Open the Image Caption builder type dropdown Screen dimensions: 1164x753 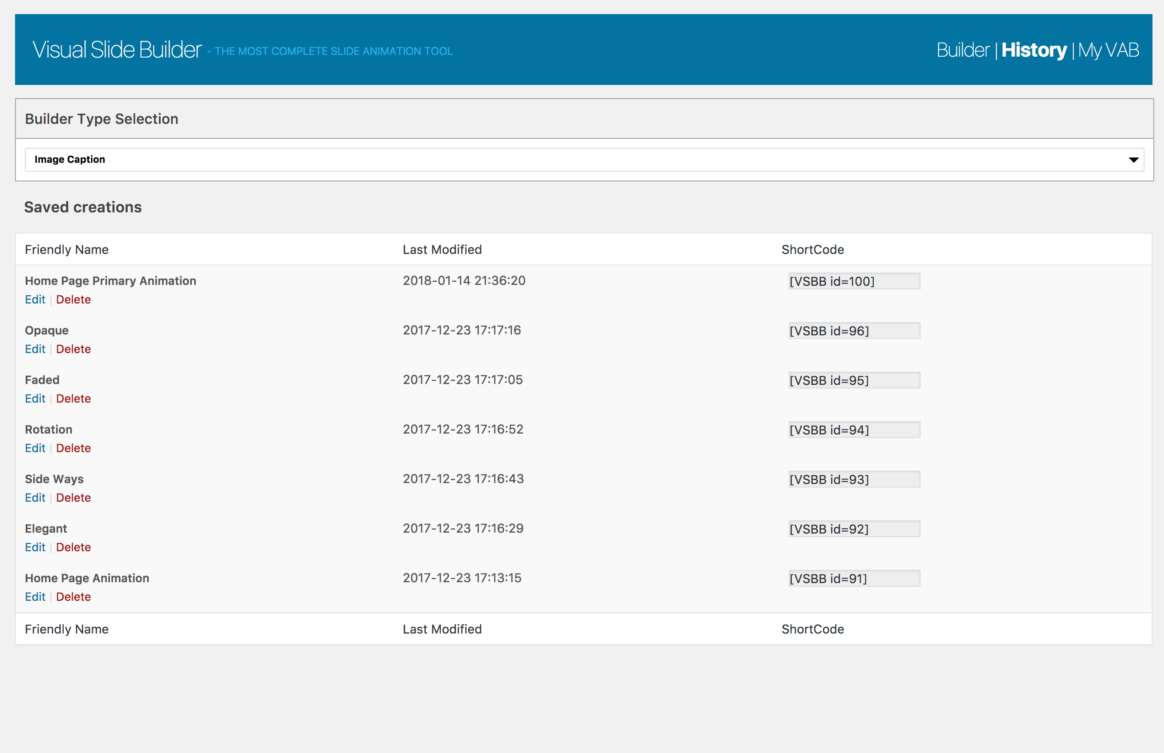pos(583,159)
